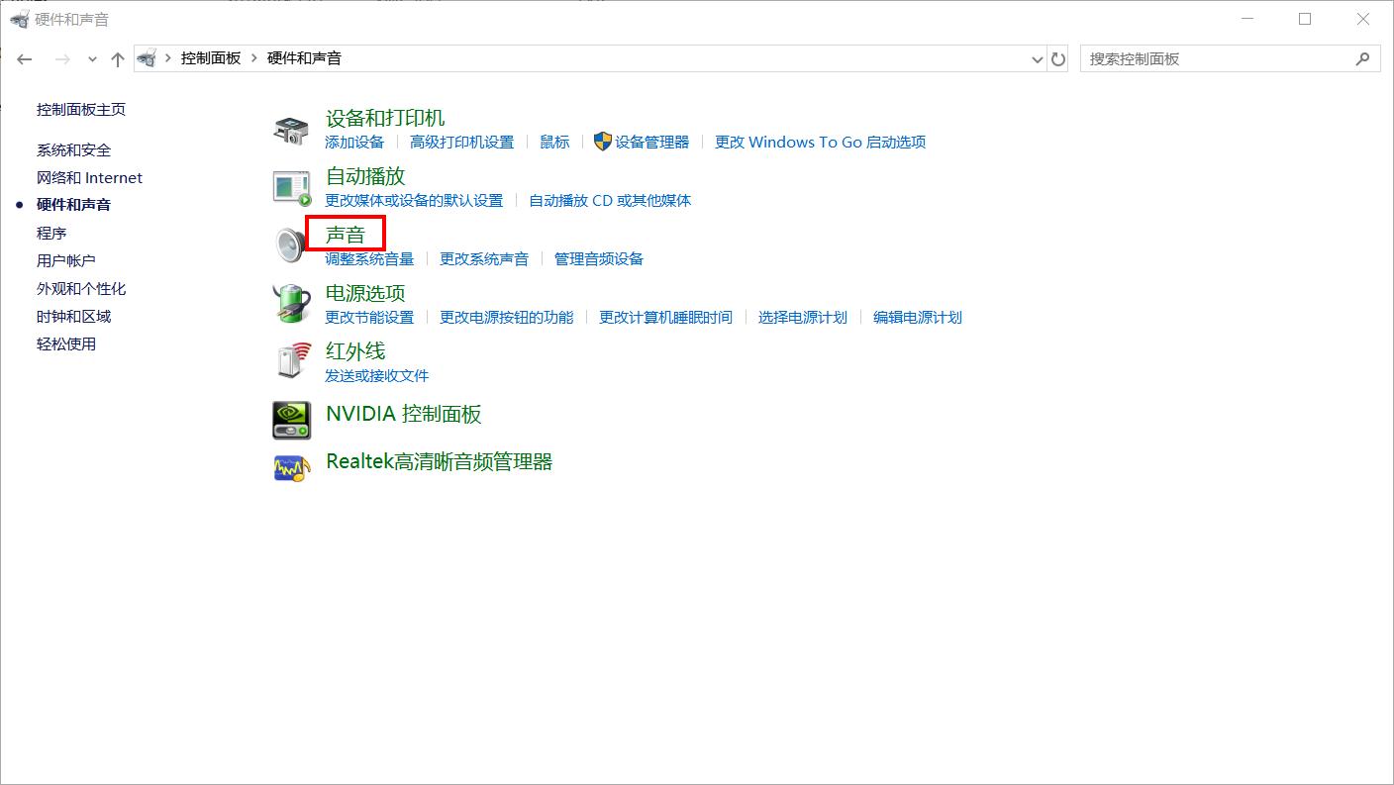1394x785 pixels.
Task: Click the 更改计算机睡眠时间 link
Action: pyautogui.click(x=665, y=318)
